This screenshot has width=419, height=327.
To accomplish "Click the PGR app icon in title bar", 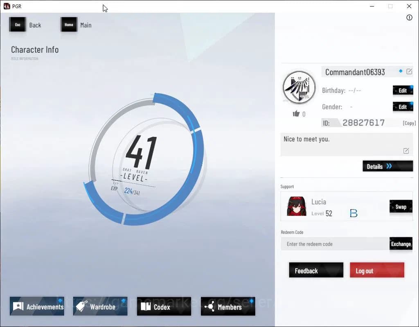I will (7, 6).
